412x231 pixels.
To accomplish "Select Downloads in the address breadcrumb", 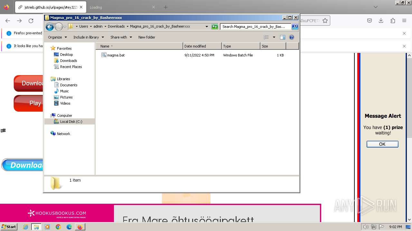I will [116, 27].
